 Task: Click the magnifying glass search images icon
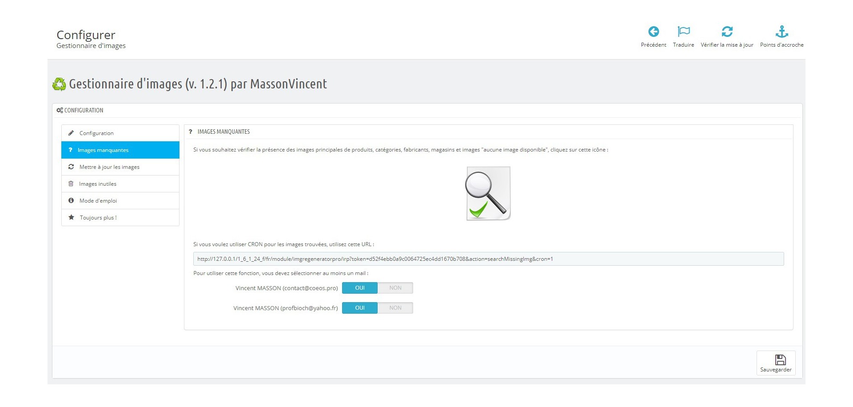488,194
